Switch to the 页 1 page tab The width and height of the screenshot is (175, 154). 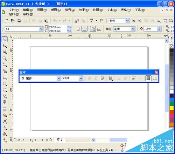(x=59, y=140)
